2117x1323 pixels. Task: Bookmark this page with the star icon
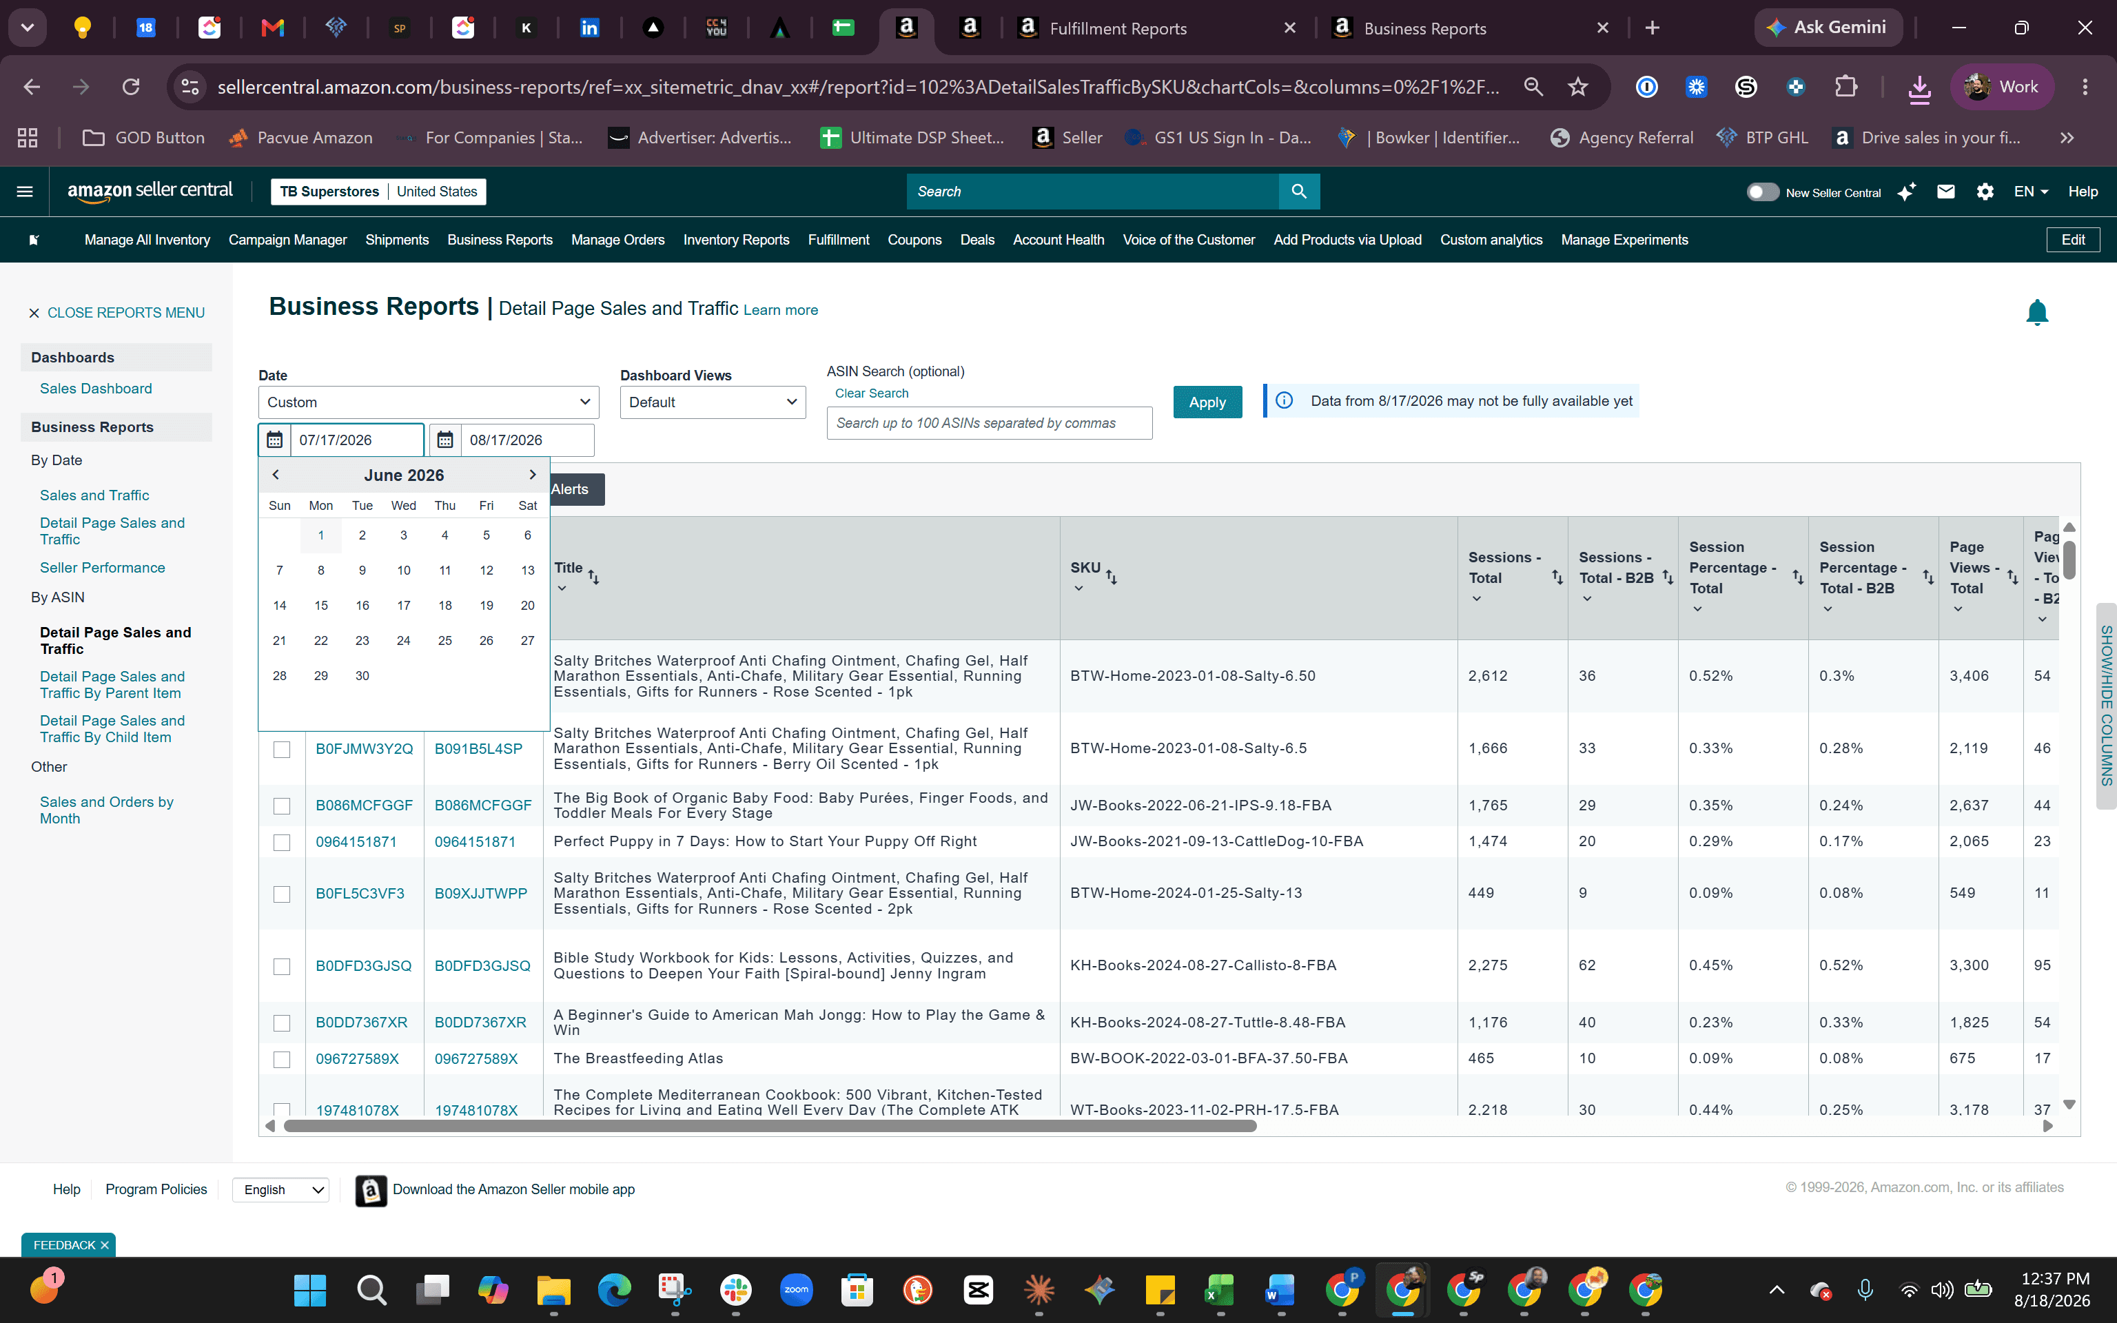(x=1577, y=87)
